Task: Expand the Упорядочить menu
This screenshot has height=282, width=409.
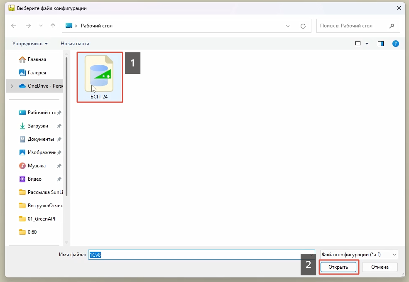Action: (30, 43)
